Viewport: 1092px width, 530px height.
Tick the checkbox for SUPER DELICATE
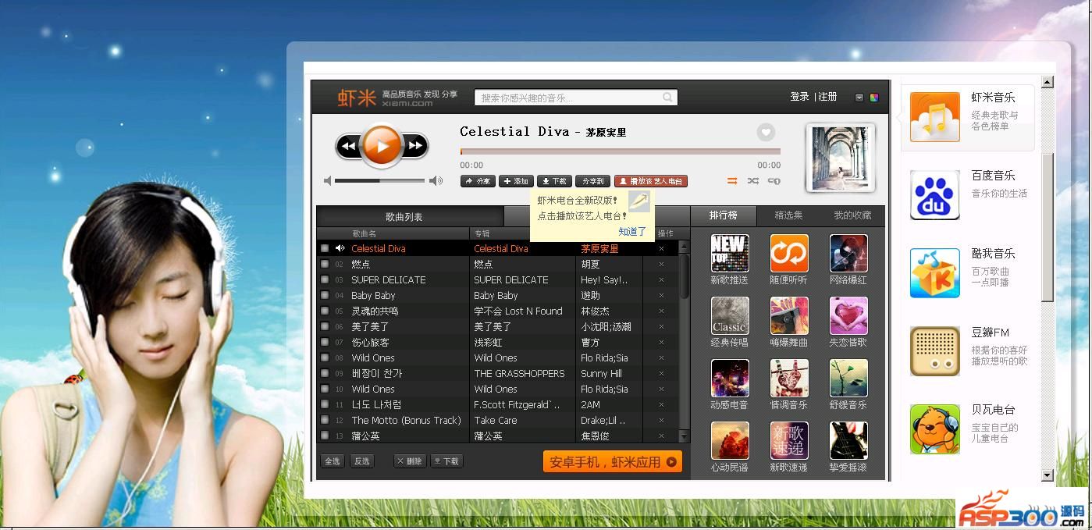pyautogui.click(x=325, y=279)
